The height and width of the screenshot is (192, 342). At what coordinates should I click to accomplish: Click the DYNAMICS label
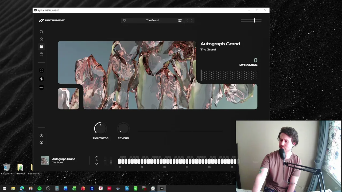(248, 65)
